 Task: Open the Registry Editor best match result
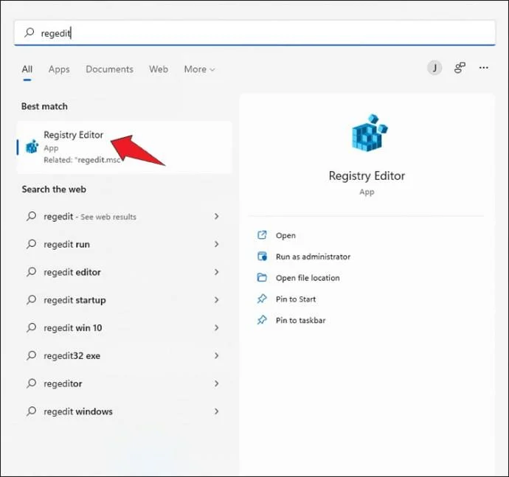[x=125, y=147]
